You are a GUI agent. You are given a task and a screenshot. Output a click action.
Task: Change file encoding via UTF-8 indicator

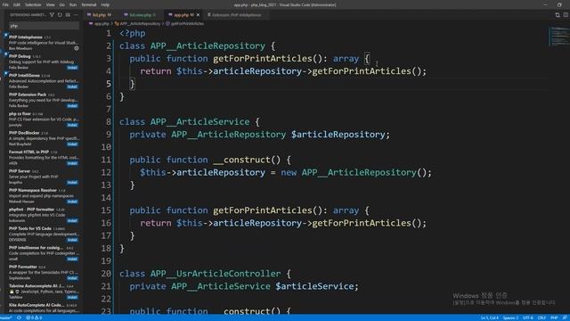(x=528, y=317)
